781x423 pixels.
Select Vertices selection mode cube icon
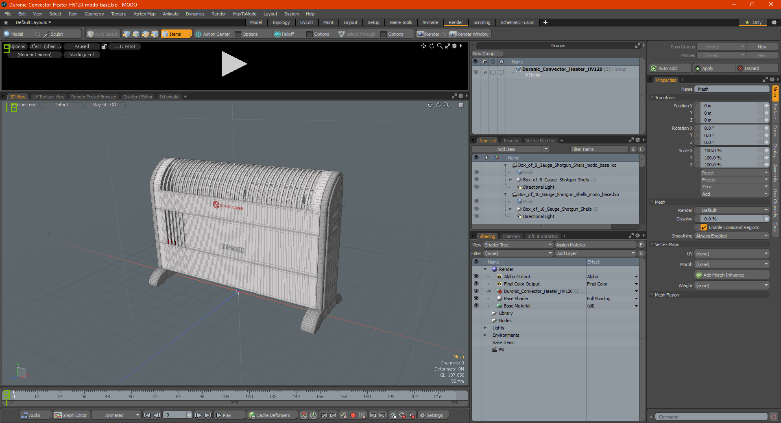point(127,34)
